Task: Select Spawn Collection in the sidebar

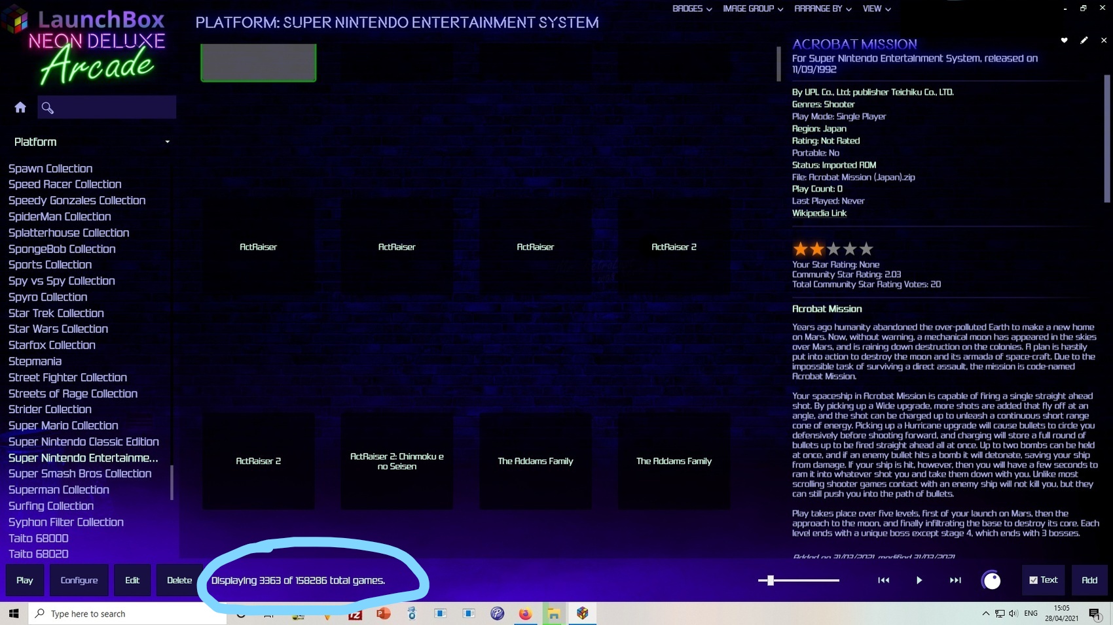Action: pyautogui.click(x=50, y=169)
